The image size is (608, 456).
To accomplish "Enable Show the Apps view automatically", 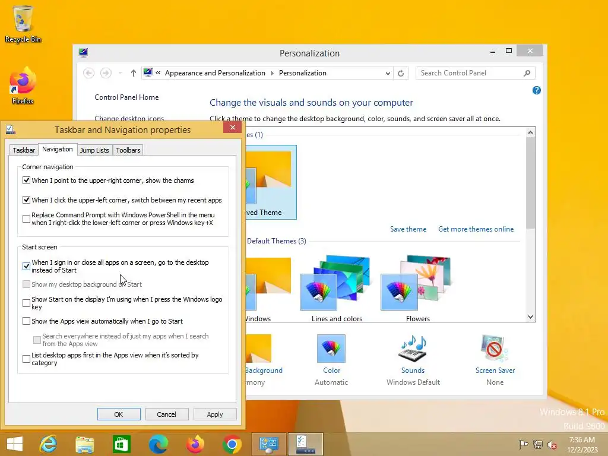I will pyautogui.click(x=26, y=321).
